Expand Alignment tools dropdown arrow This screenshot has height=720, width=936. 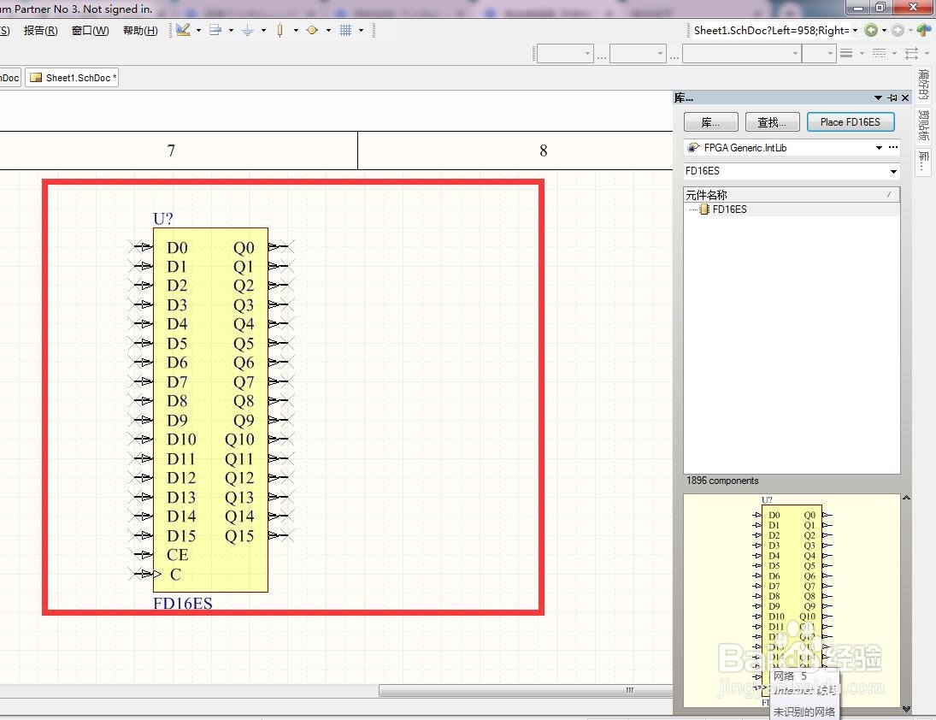point(231,30)
